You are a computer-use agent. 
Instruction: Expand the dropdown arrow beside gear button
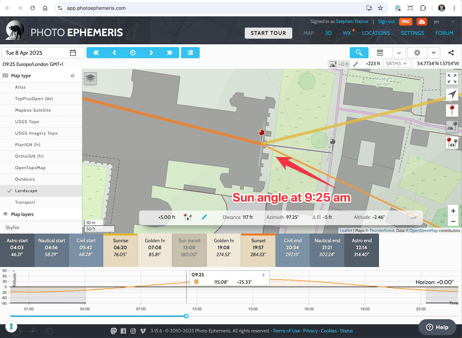433,53
